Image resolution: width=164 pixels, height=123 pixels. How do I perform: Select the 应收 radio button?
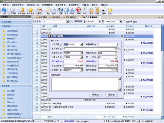[x=124, y=21]
